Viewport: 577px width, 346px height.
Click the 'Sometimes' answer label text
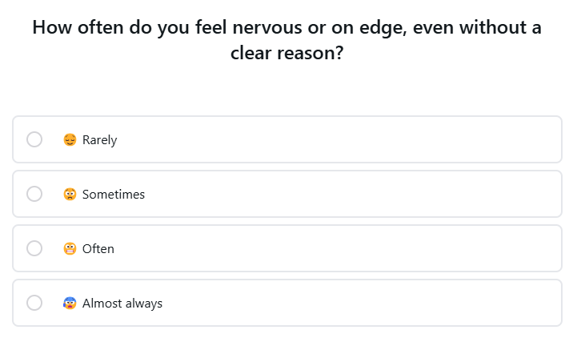tap(114, 195)
